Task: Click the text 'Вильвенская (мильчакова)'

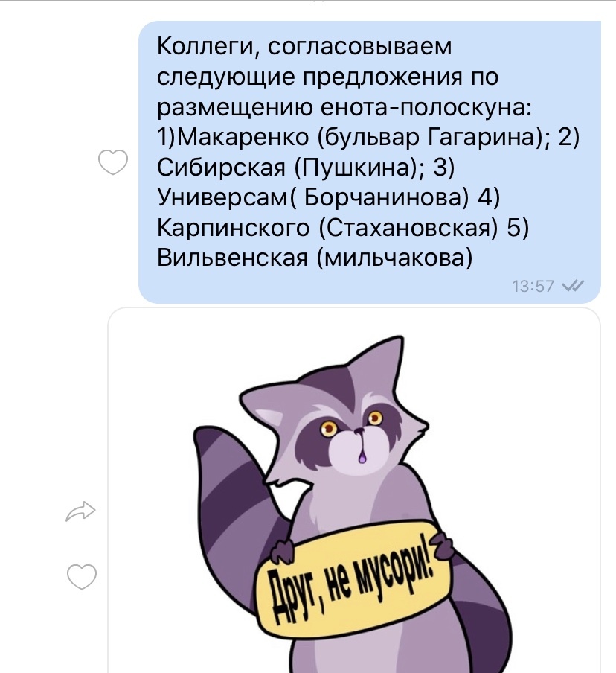Action: pyautogui.click(x=315, y=258)
